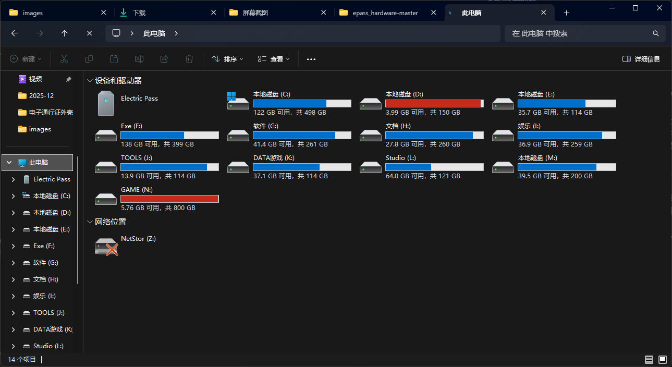Expand the 本地磁盘 (C:) tree node

[x=13, y=196]
